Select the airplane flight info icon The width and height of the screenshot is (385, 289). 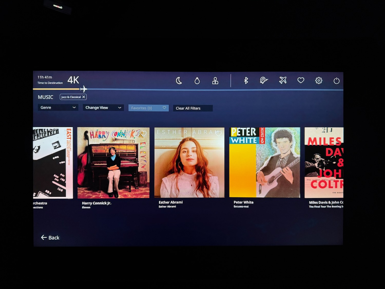tap(282, 81)
